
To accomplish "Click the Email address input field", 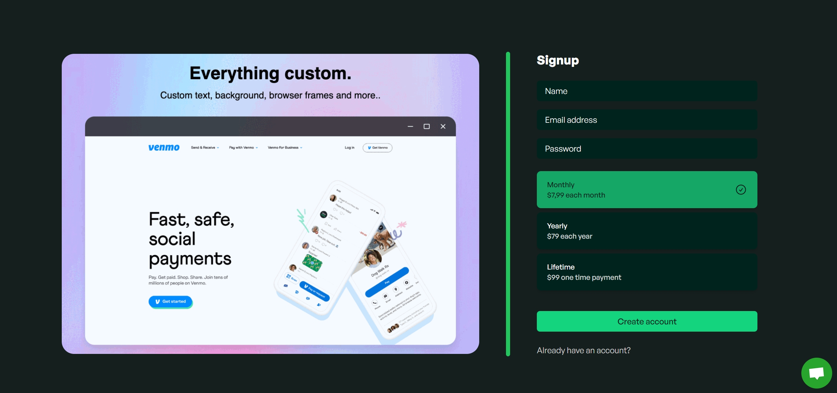I will [x=647, y=120].
